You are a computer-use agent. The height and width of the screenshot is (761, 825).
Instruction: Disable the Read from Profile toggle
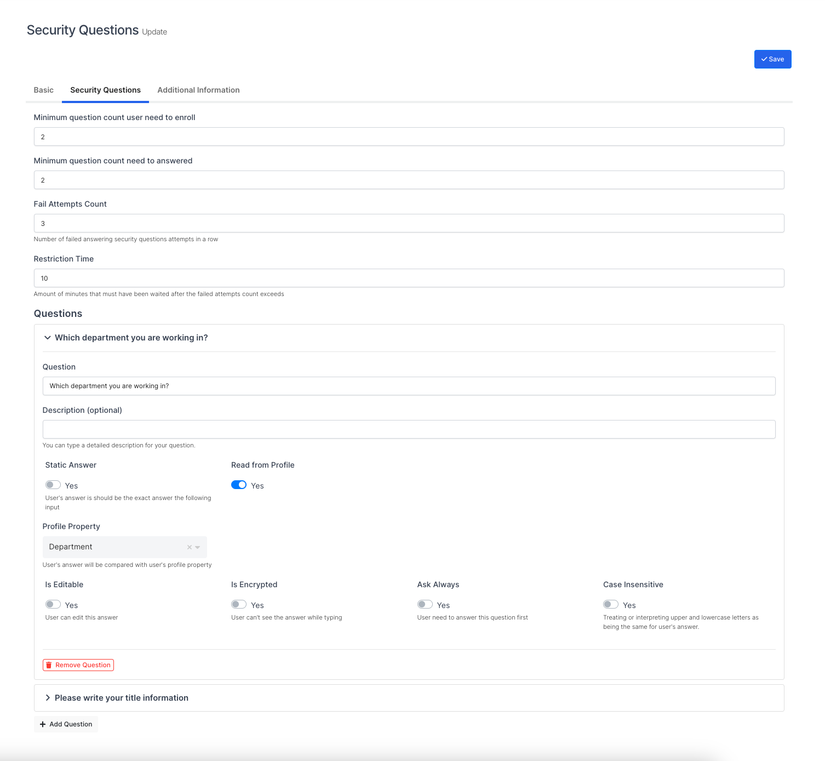pos(239,485)
